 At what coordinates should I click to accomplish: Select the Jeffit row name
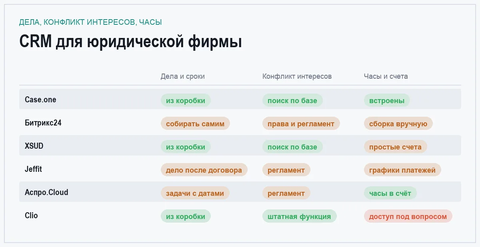(x=33, y=169)
